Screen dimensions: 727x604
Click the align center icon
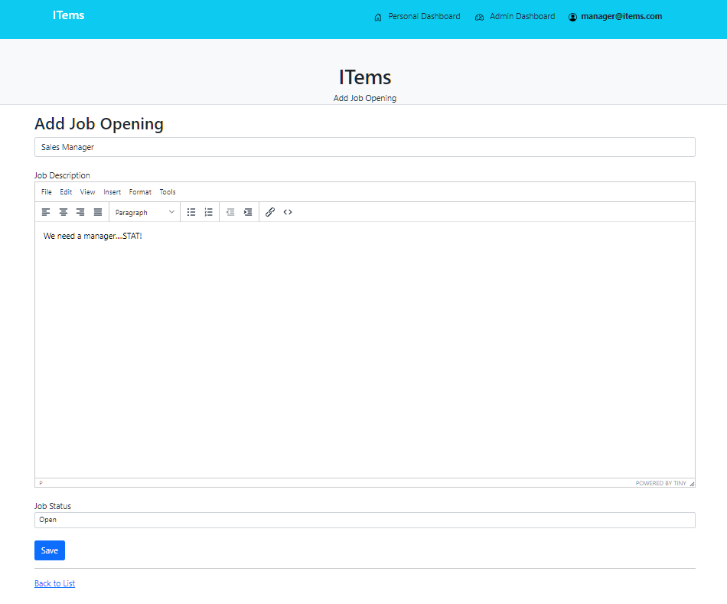(64, 212)
